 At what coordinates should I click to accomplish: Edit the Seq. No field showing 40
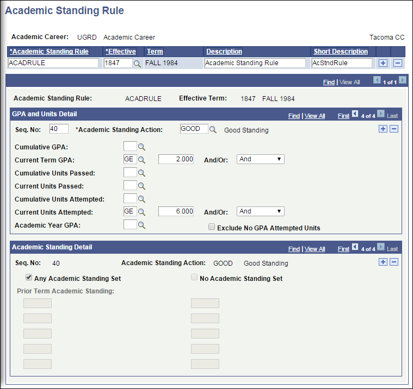pos(59,129)
